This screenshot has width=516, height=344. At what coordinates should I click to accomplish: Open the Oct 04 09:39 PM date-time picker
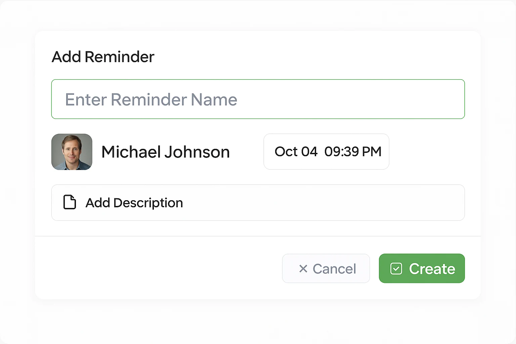point(326,152)
